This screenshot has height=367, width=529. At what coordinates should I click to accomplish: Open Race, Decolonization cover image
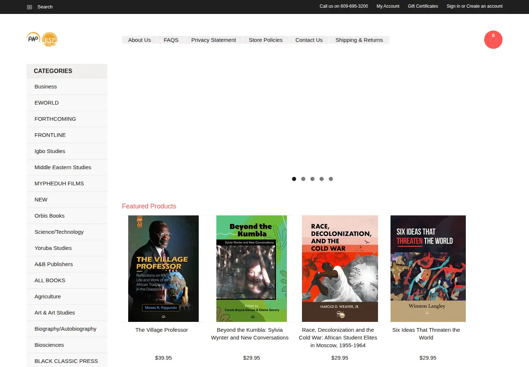click(x=340, y=269)
